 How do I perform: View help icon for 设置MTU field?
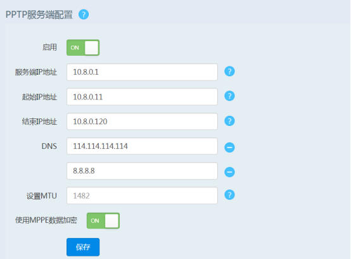coord(229,194)
